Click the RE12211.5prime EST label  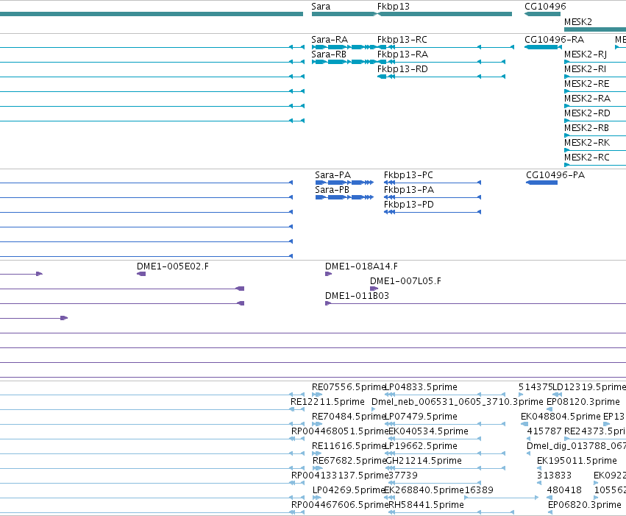(327, 402)
